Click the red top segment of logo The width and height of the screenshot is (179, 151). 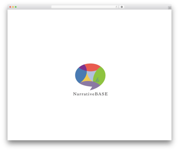92,67
